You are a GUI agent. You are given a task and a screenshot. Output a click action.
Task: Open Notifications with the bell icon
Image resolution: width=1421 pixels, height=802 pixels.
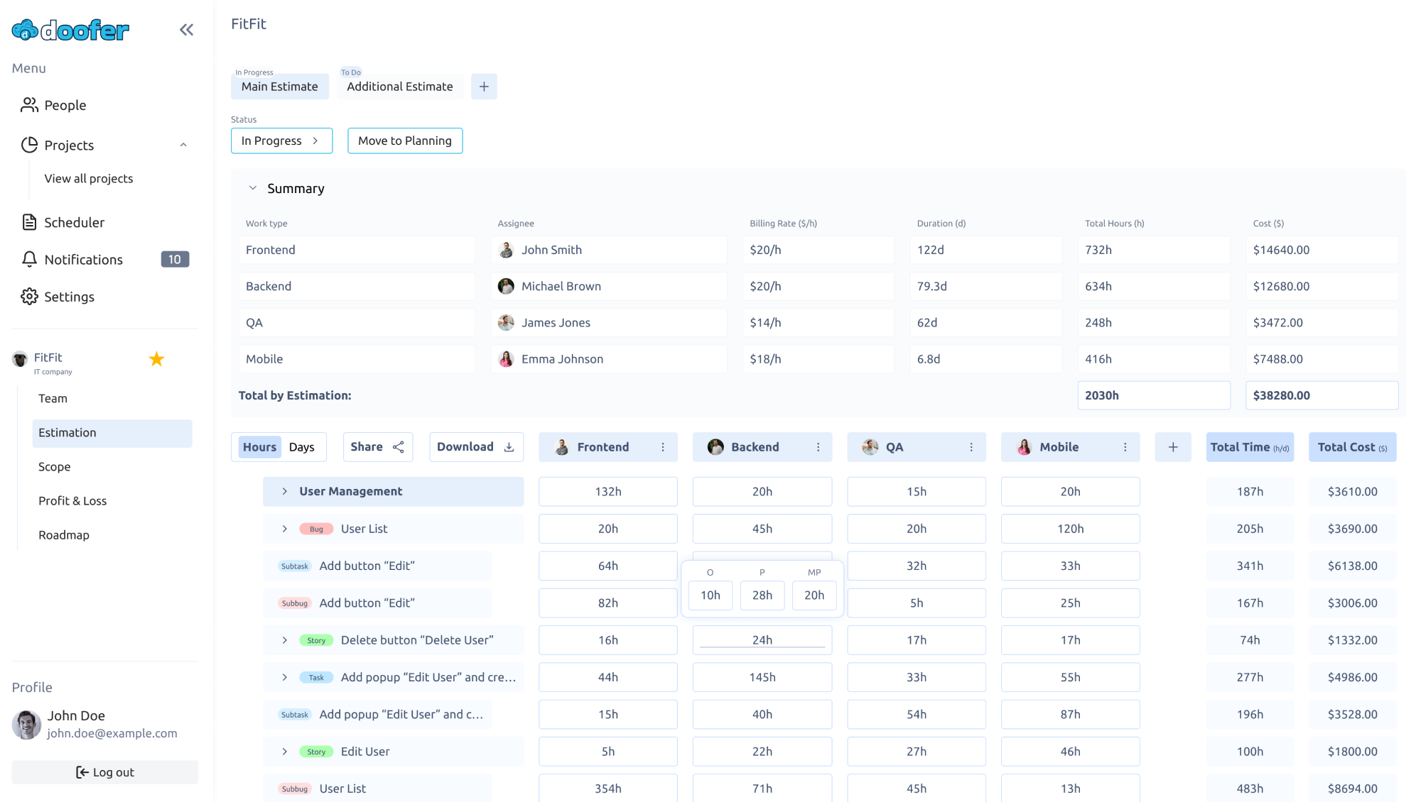tap(83, 259)
